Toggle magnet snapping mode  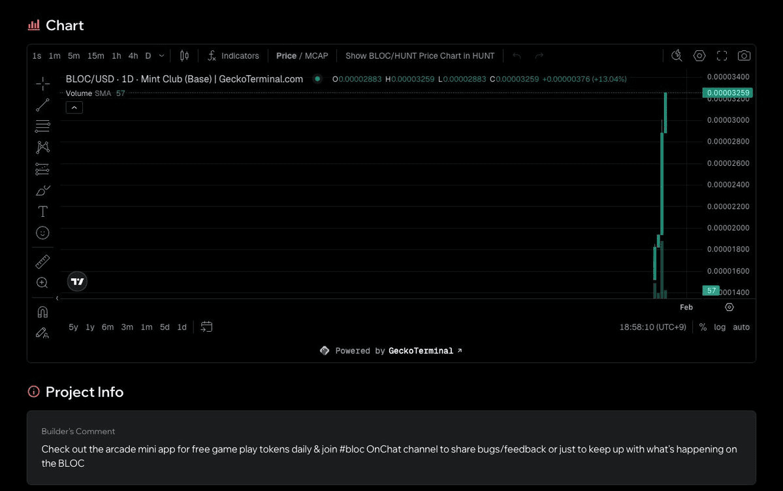coord(42,311)
